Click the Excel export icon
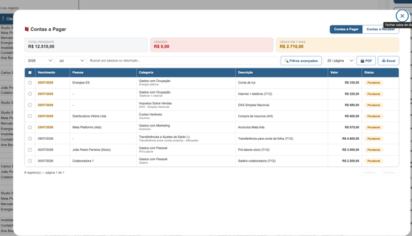412x236 pixels. [x=384, y=61]
